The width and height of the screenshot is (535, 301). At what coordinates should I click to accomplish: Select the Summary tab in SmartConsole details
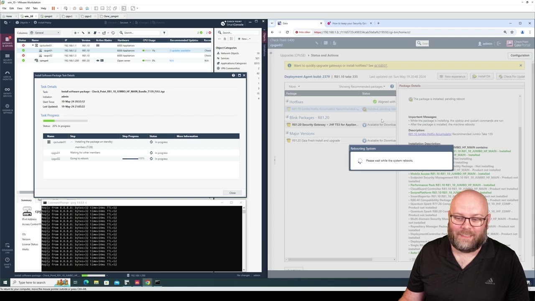[x=26, y=200]
